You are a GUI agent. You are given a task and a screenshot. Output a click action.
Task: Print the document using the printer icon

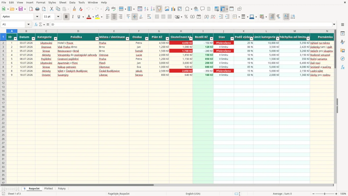point(38,9)
